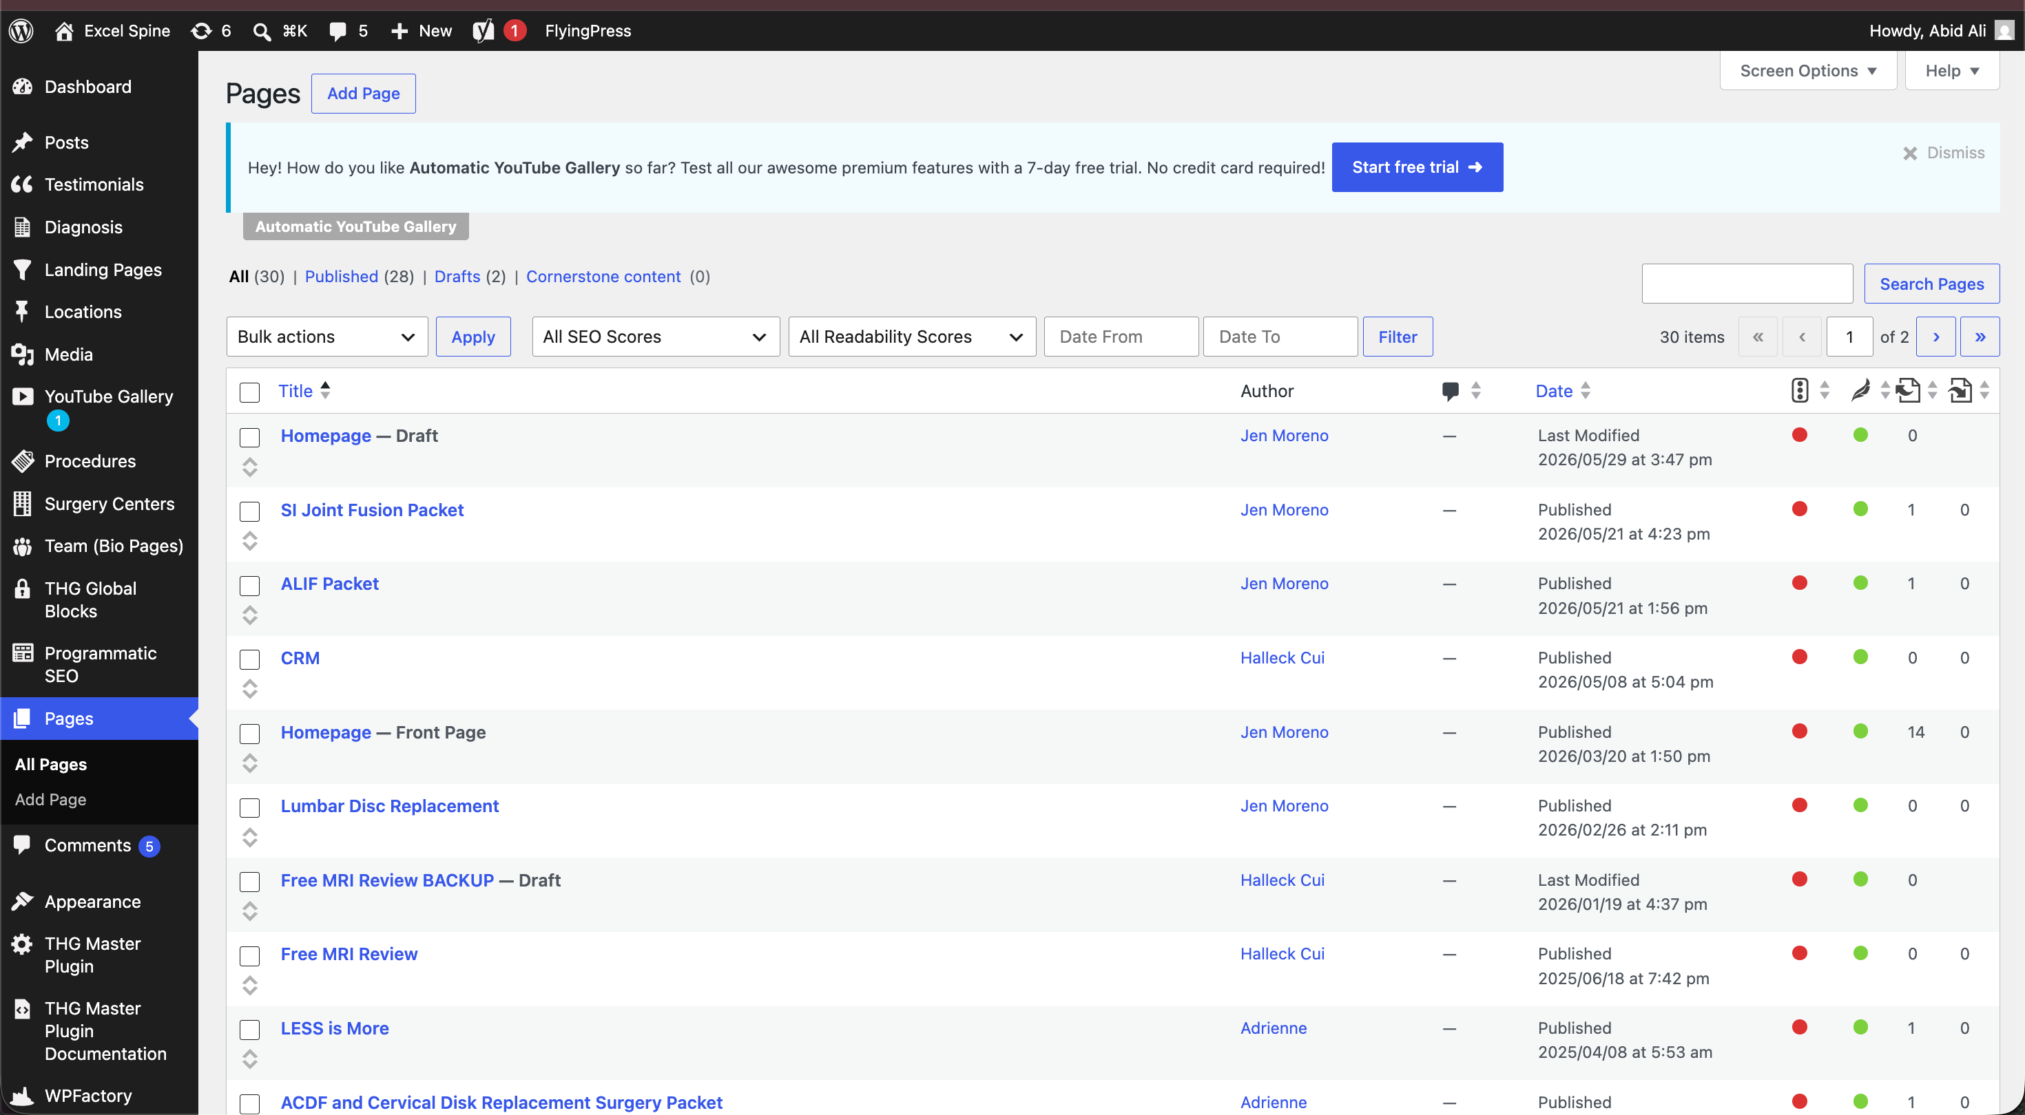Click the Programmatic SEO table icon
The image size is (2025, 1115).
23,653
